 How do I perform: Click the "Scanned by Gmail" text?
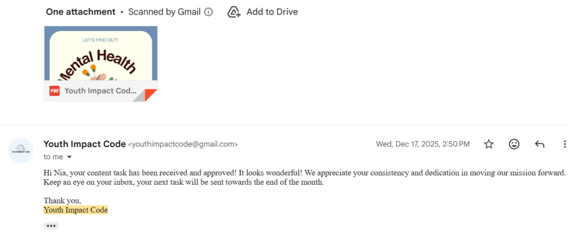[164, 12]
